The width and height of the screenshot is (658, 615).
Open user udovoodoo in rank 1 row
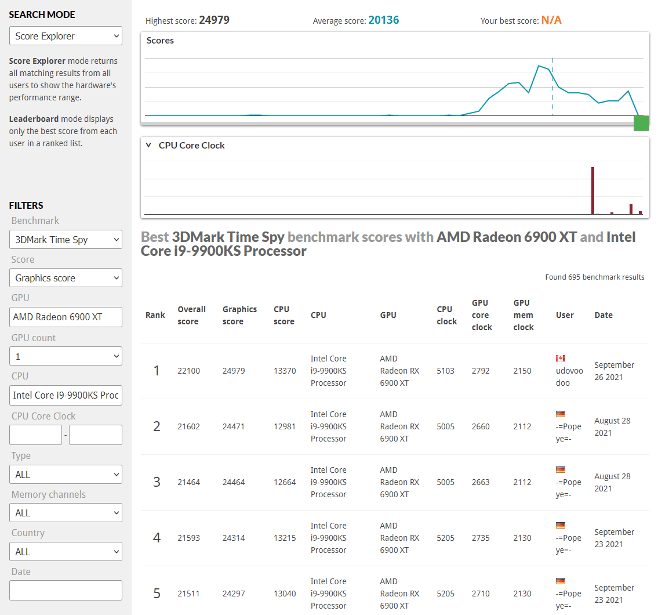(569, 377)
